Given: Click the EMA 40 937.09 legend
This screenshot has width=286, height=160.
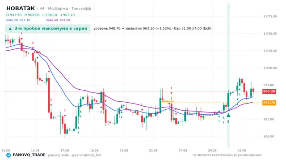Looking at the screenshot, I should point(58,20).
